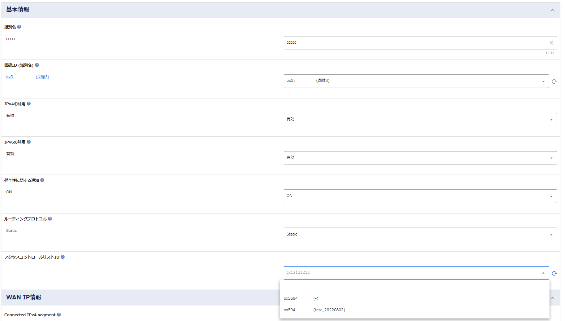Open the Static routing protocol dropdown
This screenshot has width=565, height=321.
click(420, 234)
